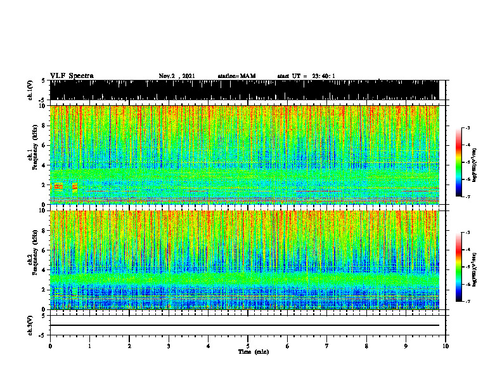Click the time axis tick label '8'
Image resolution: width=502 pixels, height=388 pixels.
(x=366, y=346)
